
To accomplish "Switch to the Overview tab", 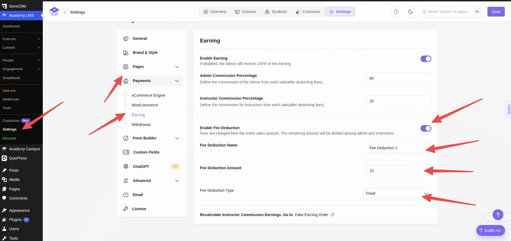I will pos(215,12).
